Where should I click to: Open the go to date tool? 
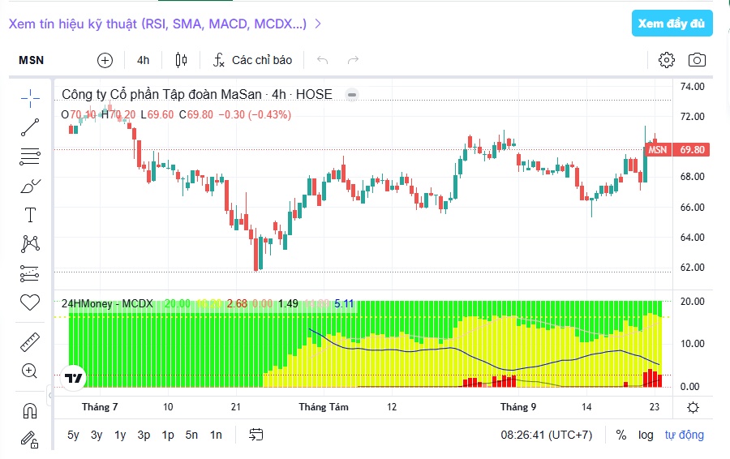point(256,435)
